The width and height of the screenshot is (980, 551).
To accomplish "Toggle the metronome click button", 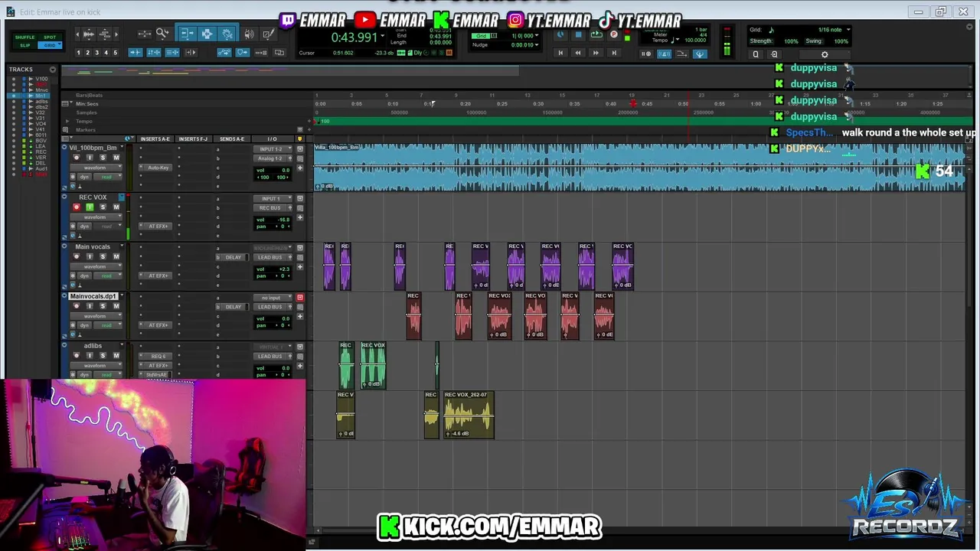I will point(665,54).
